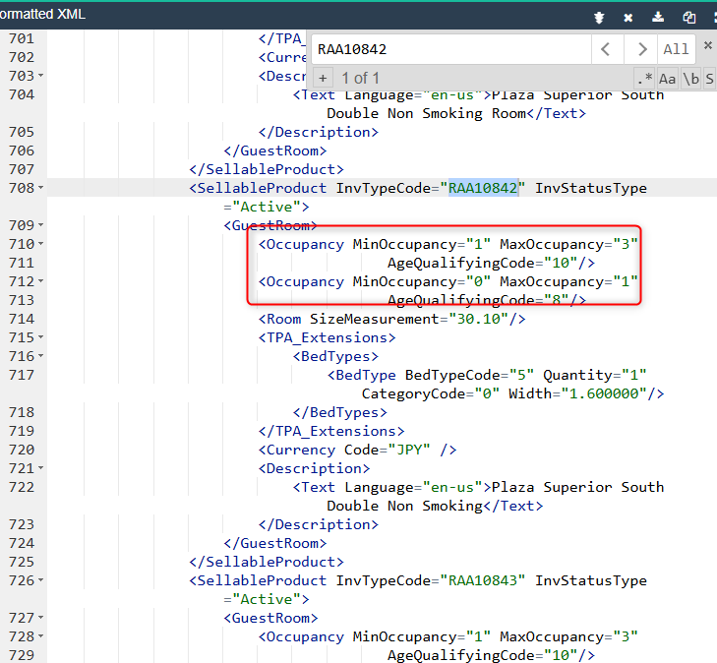The image size is (717, 663).
Task: Click the download icon in the top toolbar
Action: (x=659, y=17)
